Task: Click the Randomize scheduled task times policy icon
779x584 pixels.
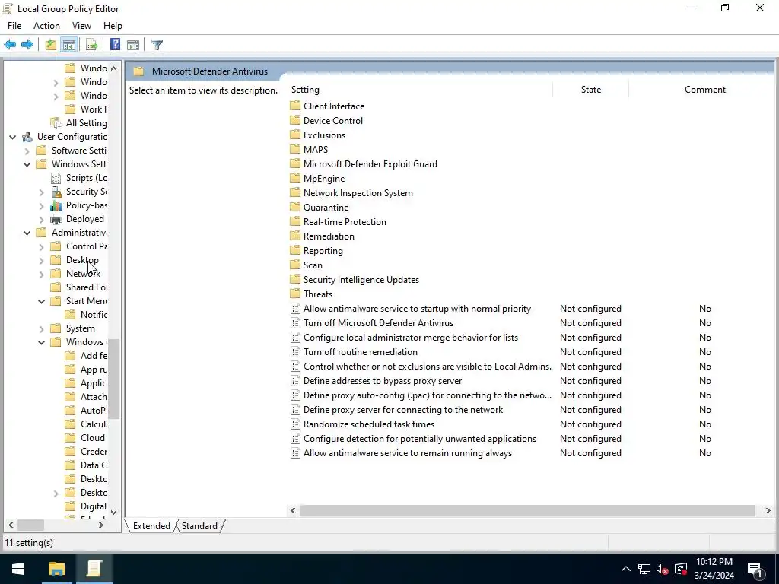Action: point(295,424)
